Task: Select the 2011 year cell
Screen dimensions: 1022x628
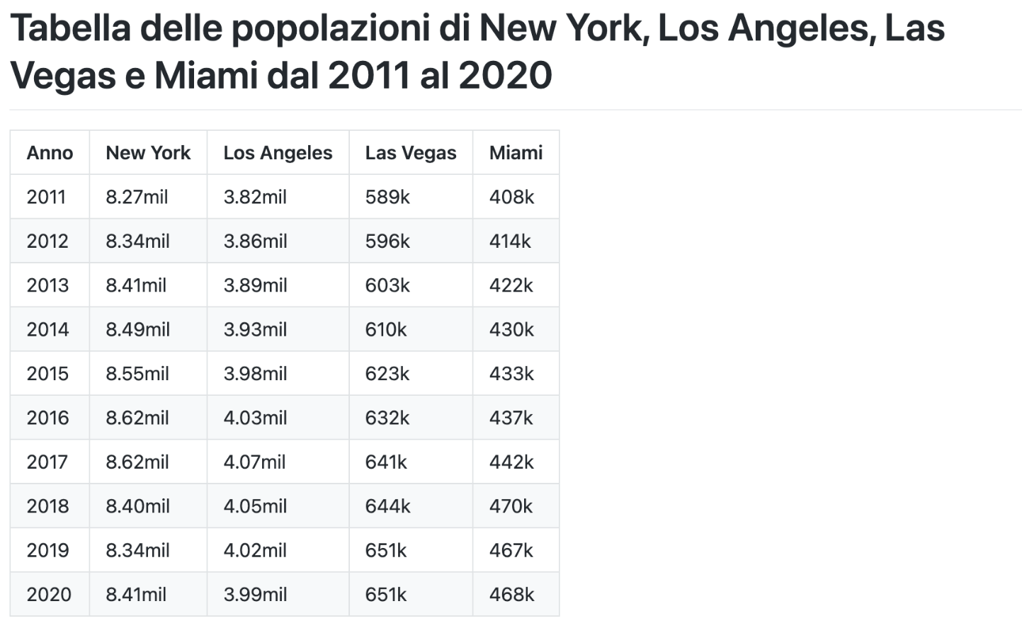Action: pos(46,197)
